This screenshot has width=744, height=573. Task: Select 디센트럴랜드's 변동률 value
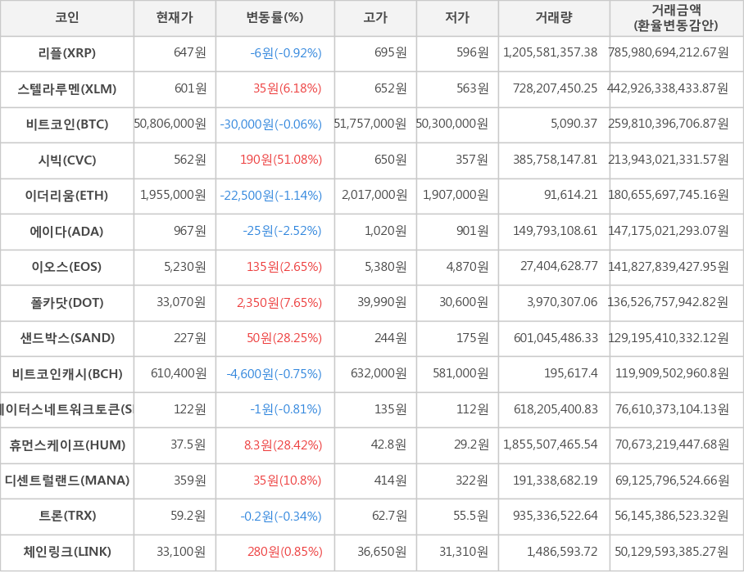tap(273, 481)
